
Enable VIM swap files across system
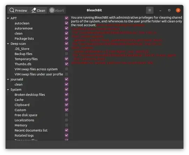pos(66,69)
